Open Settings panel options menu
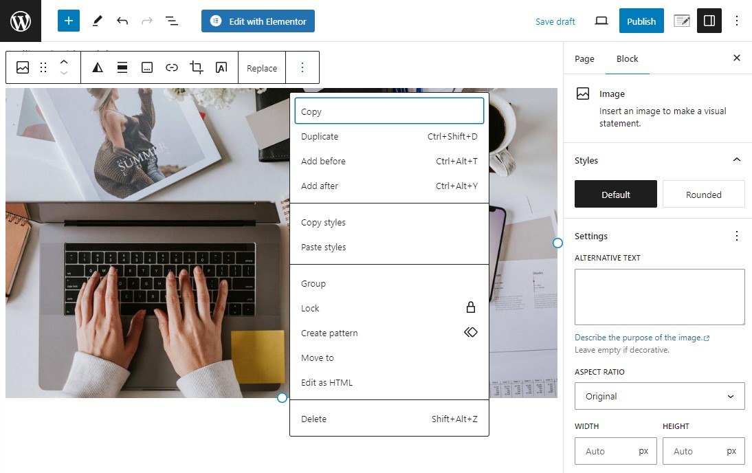The height and width of the screenshot is (473, 752). [737, 236]
